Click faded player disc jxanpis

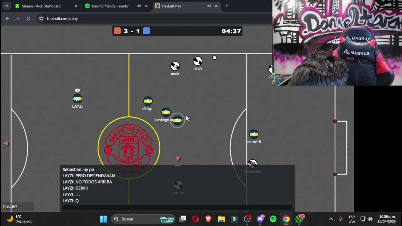[x=178, y=185]
